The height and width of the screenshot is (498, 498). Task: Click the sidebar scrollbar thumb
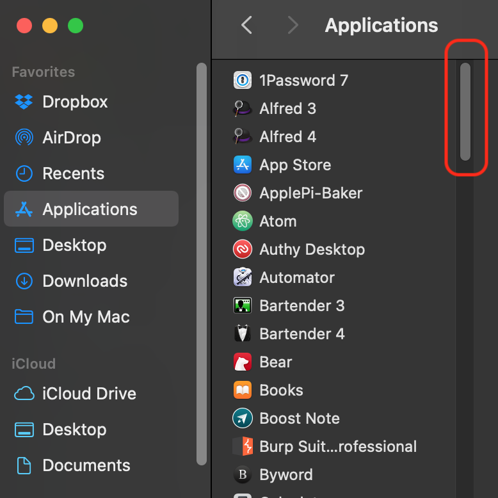pos(202,262)
